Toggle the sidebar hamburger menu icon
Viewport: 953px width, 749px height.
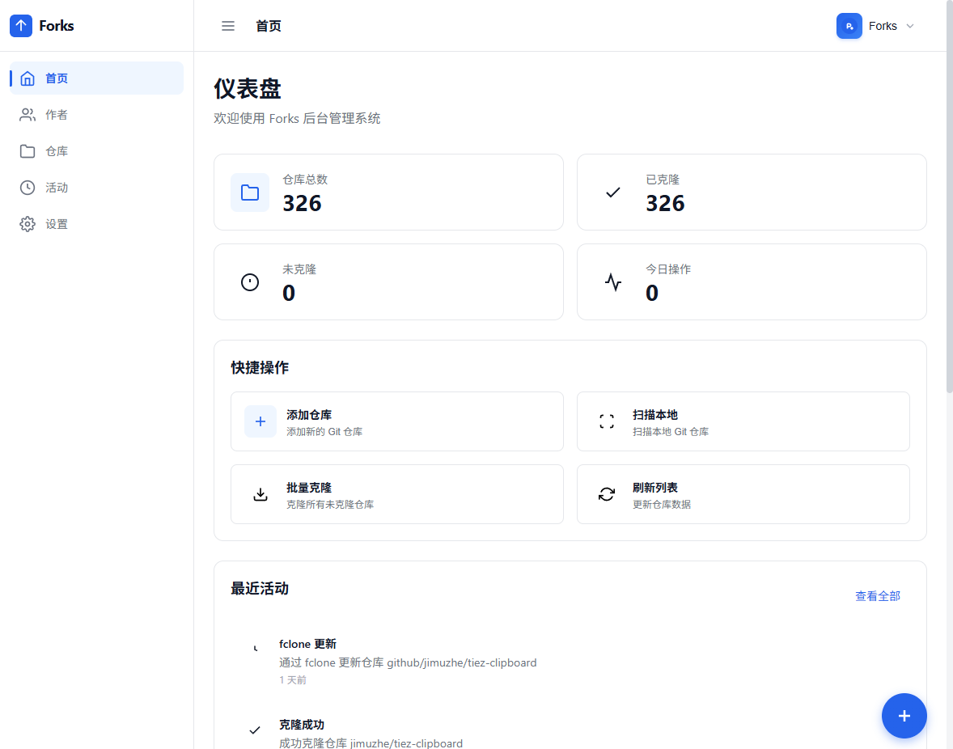click(x=228, y=26)
